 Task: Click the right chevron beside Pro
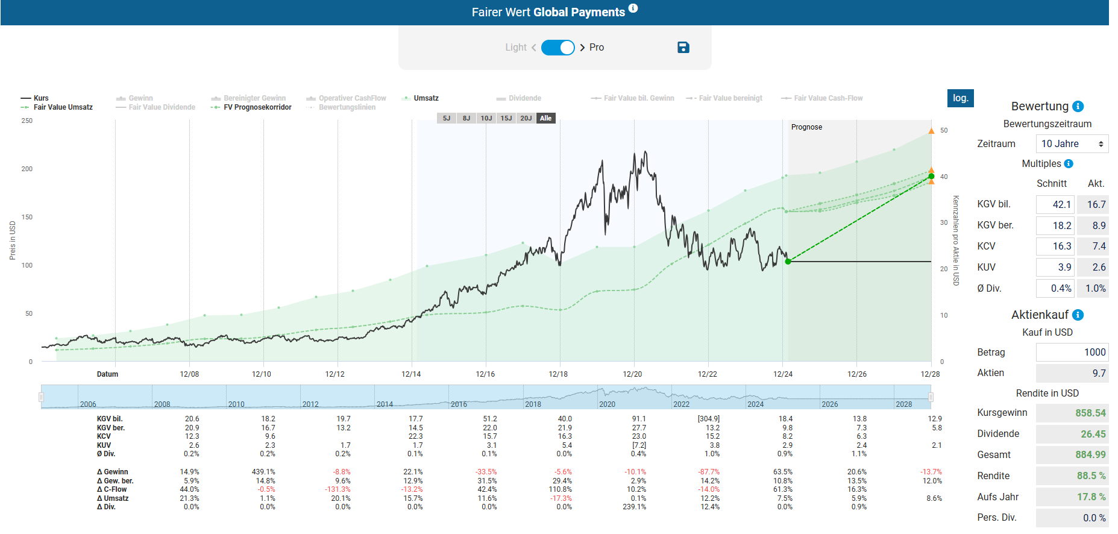tap(582, 48)
